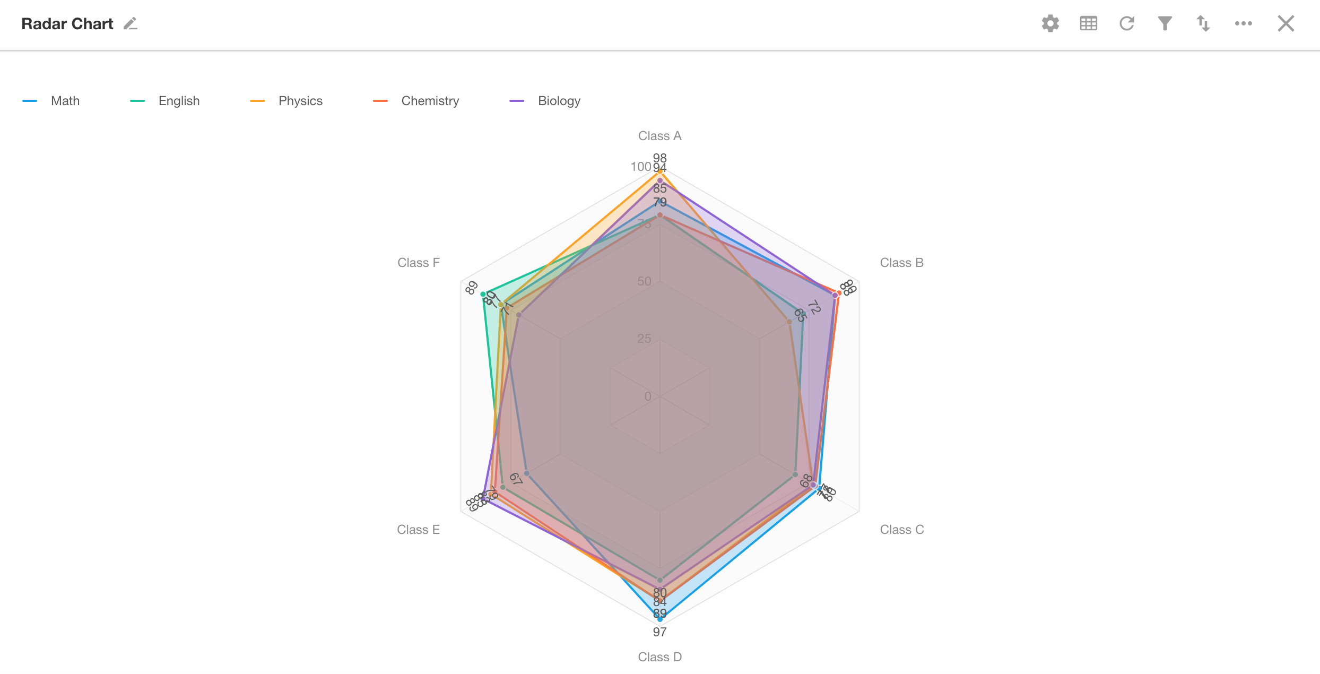Click the Class B axis label
This screenshot has height=674, width=1320.
coord(901,263)
